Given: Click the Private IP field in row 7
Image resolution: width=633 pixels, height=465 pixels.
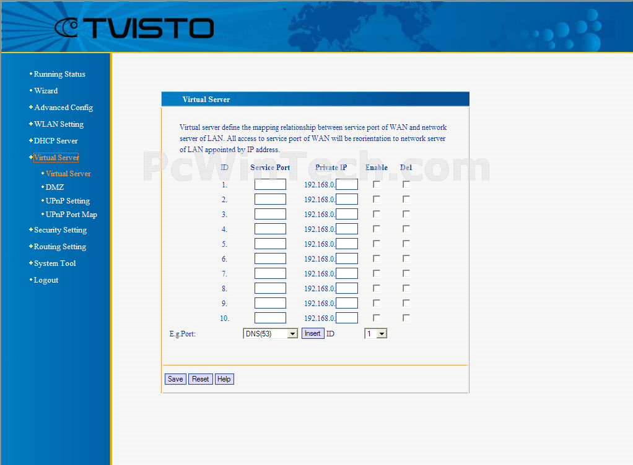Looking at the screenshot, I should click(x=347, y=273).
